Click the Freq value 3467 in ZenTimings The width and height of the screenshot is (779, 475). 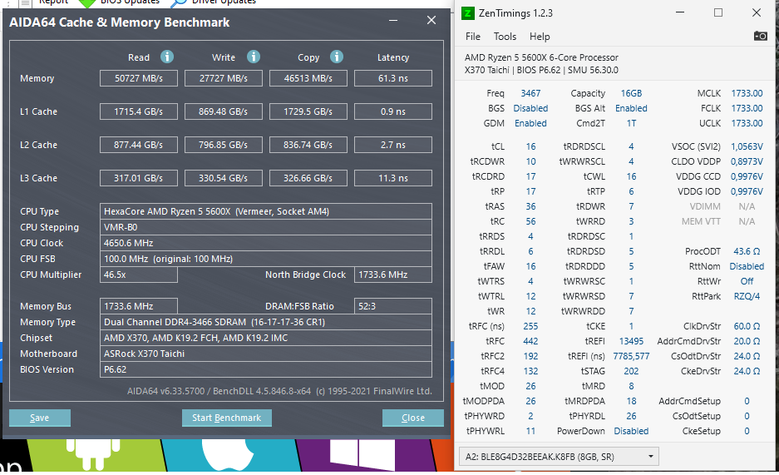[x=530, y=93]
